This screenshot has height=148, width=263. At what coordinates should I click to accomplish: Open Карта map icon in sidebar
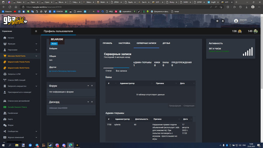click(x=5, y=119)
